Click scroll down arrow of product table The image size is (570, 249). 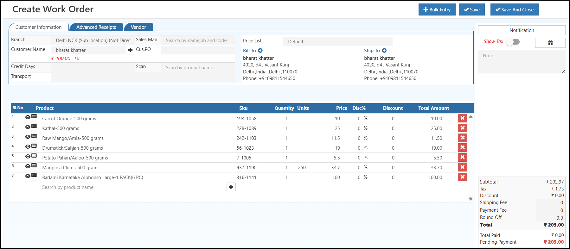pyautogui.click(x=471, y=199)
